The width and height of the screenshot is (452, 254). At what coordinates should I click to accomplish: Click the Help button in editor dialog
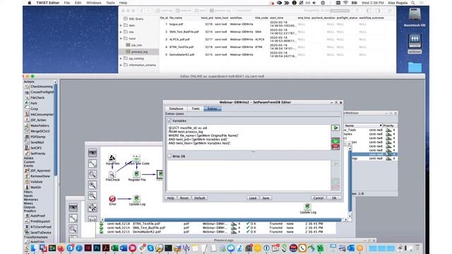[x=171, y=198]
